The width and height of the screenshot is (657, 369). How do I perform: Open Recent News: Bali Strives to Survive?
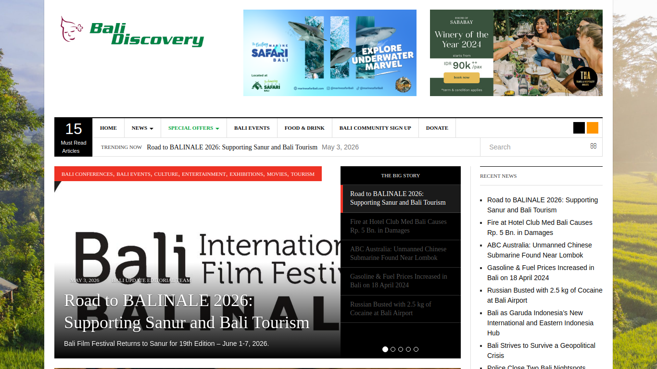pos(541,351)
